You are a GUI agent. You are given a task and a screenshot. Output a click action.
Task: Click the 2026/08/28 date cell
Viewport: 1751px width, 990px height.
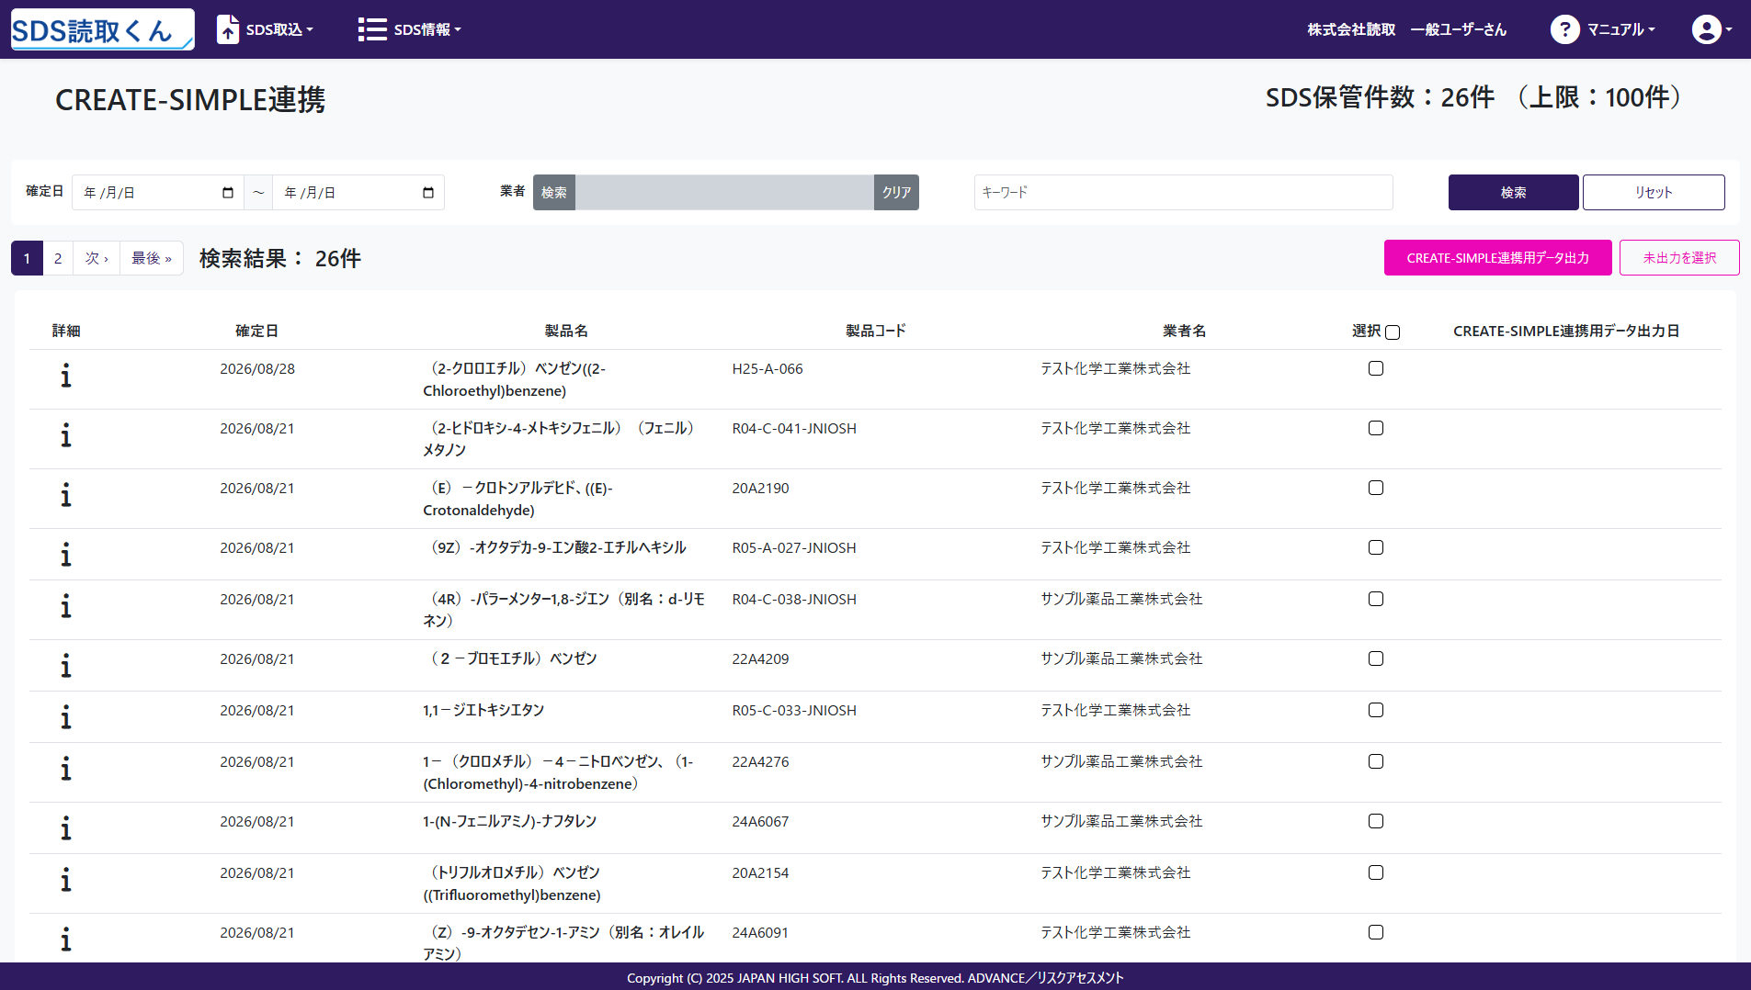tap(257, 368)
